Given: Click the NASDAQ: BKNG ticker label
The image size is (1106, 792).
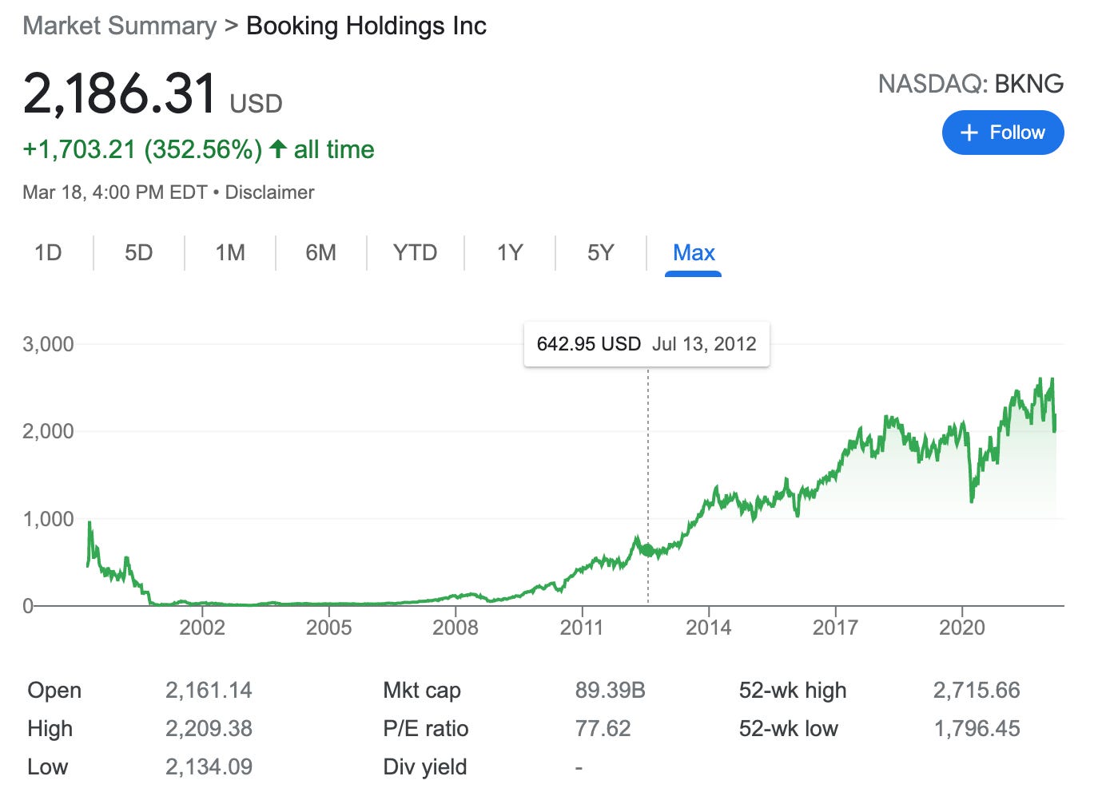Looking at the screenshot, I should pos(971,84).
